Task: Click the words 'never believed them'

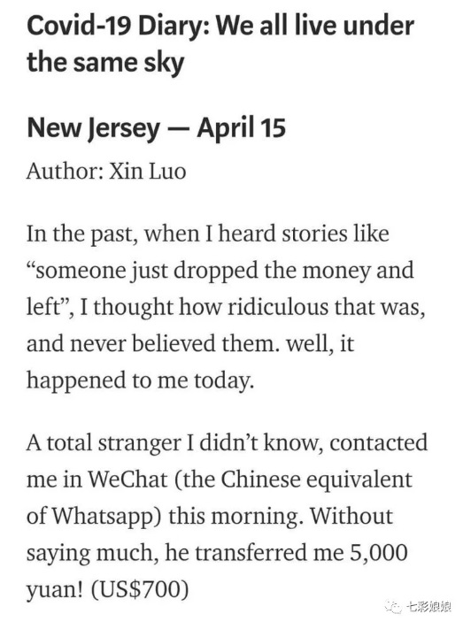Action: click(174, 343)
